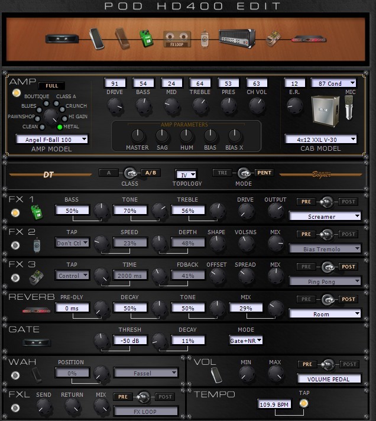Click the VOLUME PEDAL label button
The image size is (376, 421).
click(x=329, y=379)
